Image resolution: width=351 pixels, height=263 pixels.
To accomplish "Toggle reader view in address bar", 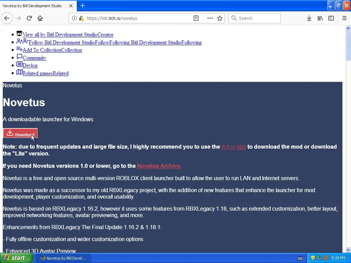I will [196, 18].
